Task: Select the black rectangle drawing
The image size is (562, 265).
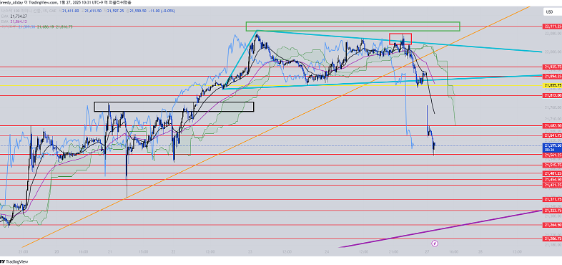Action: (174, 106)
